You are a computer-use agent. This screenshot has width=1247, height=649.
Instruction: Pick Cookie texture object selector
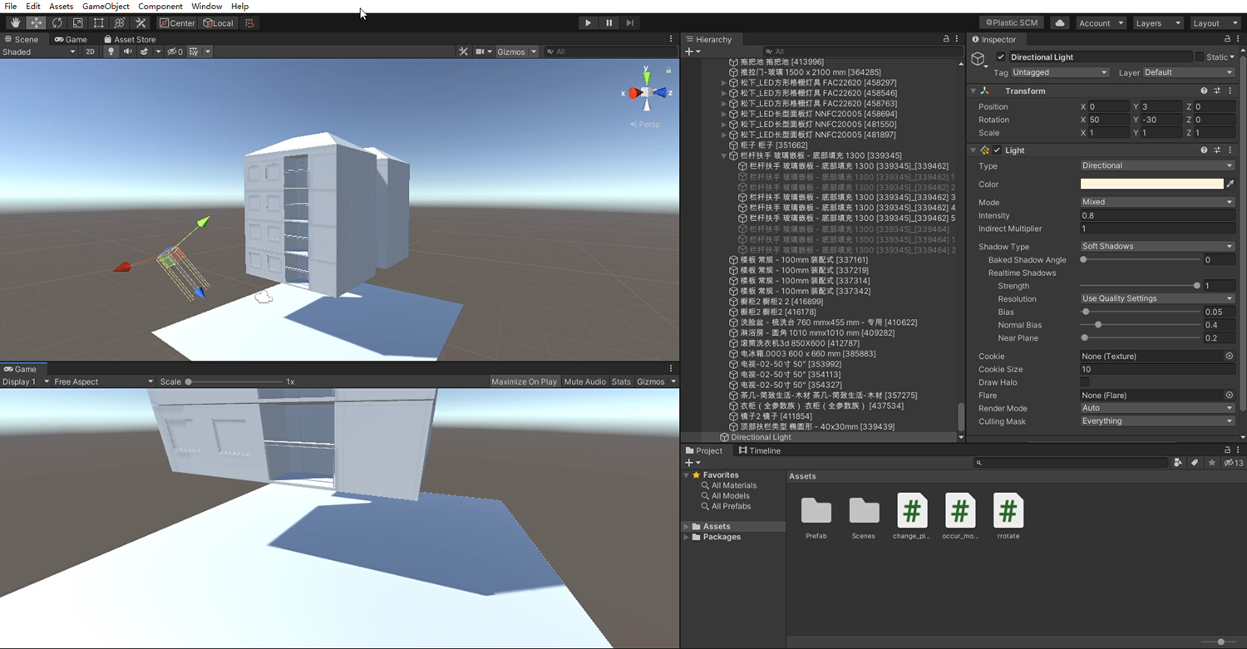(1230, 356)
